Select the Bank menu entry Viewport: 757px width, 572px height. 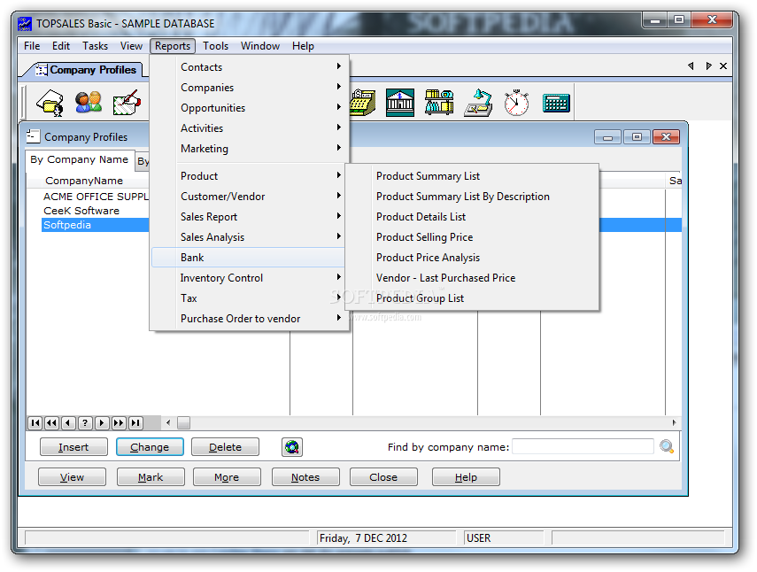point(249,258)
